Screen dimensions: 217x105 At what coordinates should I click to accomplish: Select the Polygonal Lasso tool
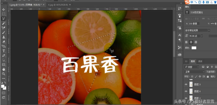pos(4,19)
